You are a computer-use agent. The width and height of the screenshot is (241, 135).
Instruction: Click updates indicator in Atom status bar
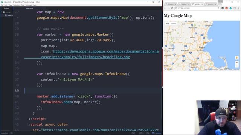coord(156,133)
